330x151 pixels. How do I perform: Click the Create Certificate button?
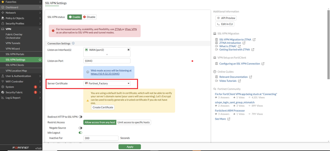click(103, 107)
